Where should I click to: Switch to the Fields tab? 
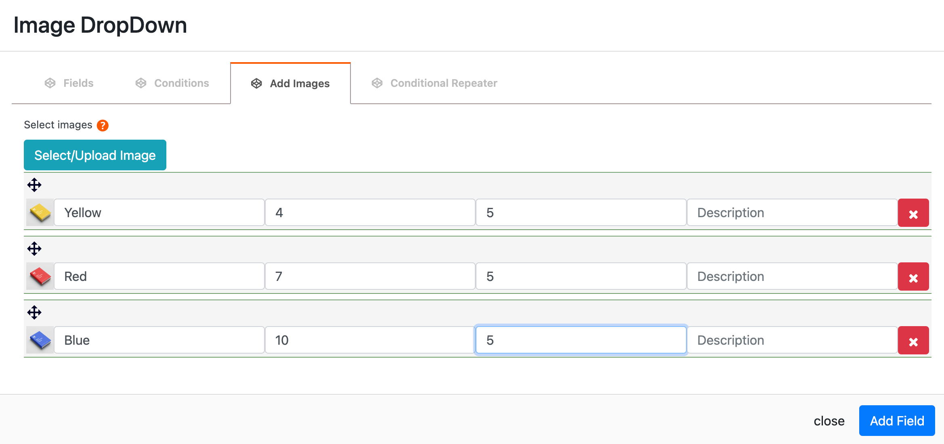coord(69,83)
